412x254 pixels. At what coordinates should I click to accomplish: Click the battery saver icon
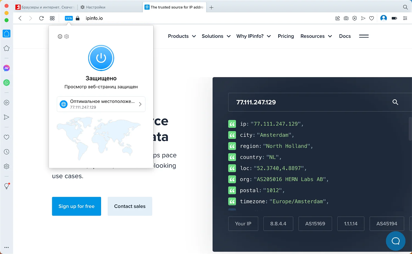(394, 18)
